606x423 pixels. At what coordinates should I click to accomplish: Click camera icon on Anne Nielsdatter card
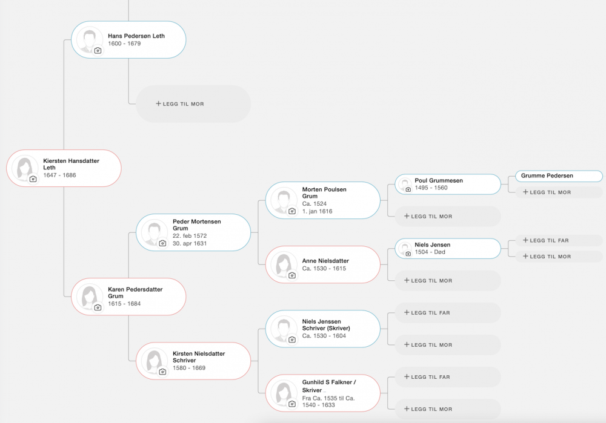click(x=292, y=275)
